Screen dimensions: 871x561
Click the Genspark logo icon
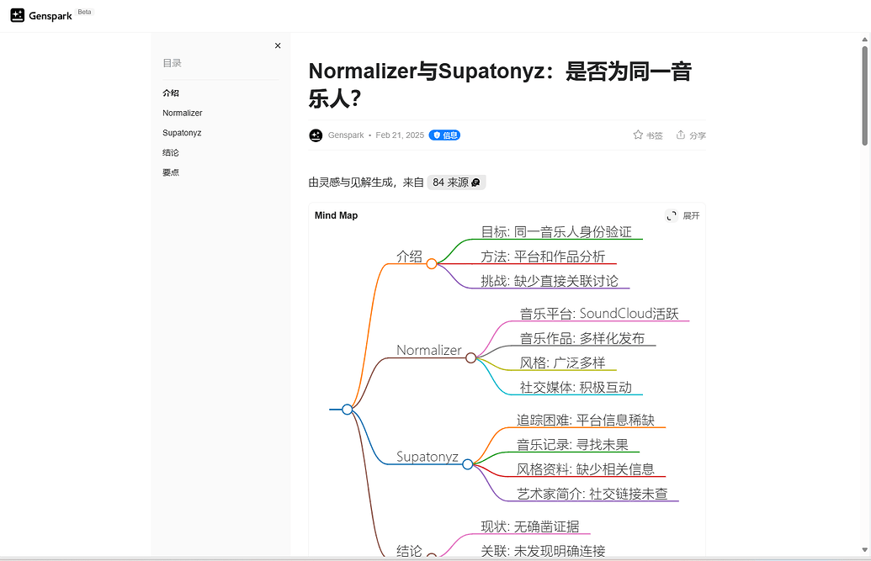click(x=17, y=15)
